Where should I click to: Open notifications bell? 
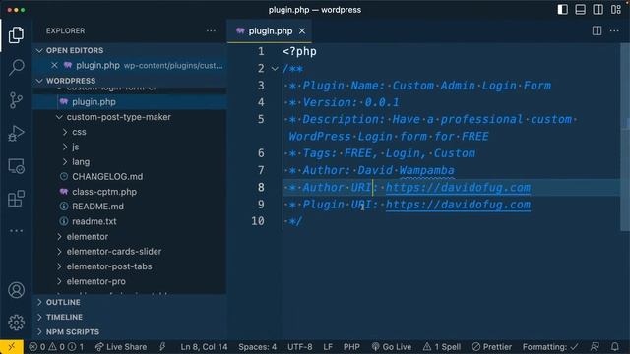coord(614,347)
